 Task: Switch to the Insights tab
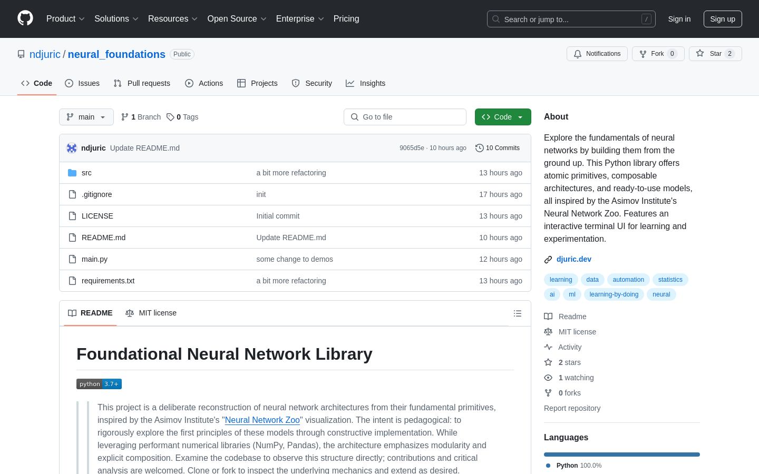coord(366,83)
